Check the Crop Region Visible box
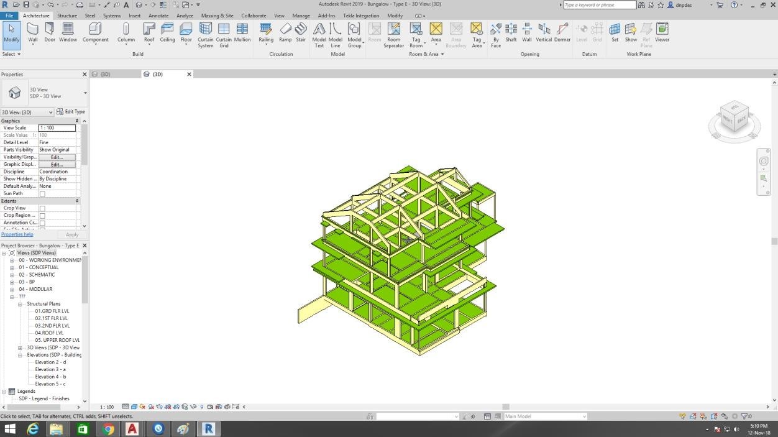The image size is (778, 437). [x=42, y=216]
